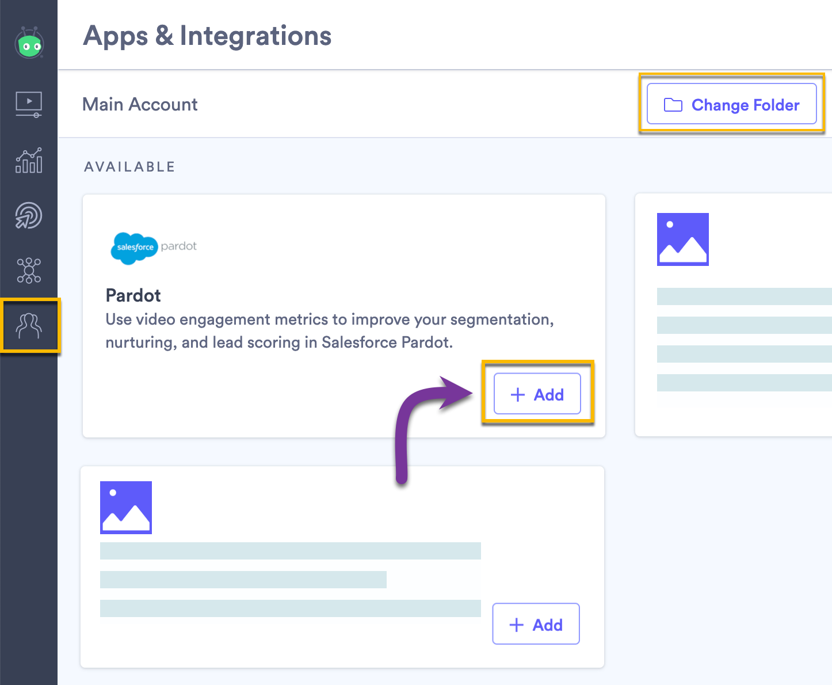Click the target-and-arrow campaigns icon

(x=29, y=216)
